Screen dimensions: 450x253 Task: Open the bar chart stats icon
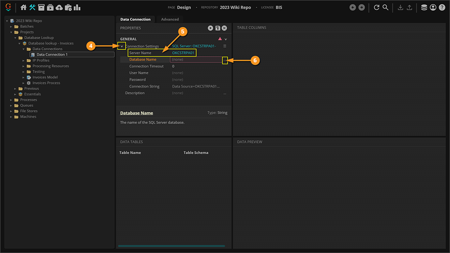pyautogui.click(x=77, y=8)
